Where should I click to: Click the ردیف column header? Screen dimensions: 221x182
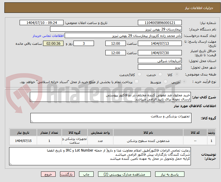211,133
